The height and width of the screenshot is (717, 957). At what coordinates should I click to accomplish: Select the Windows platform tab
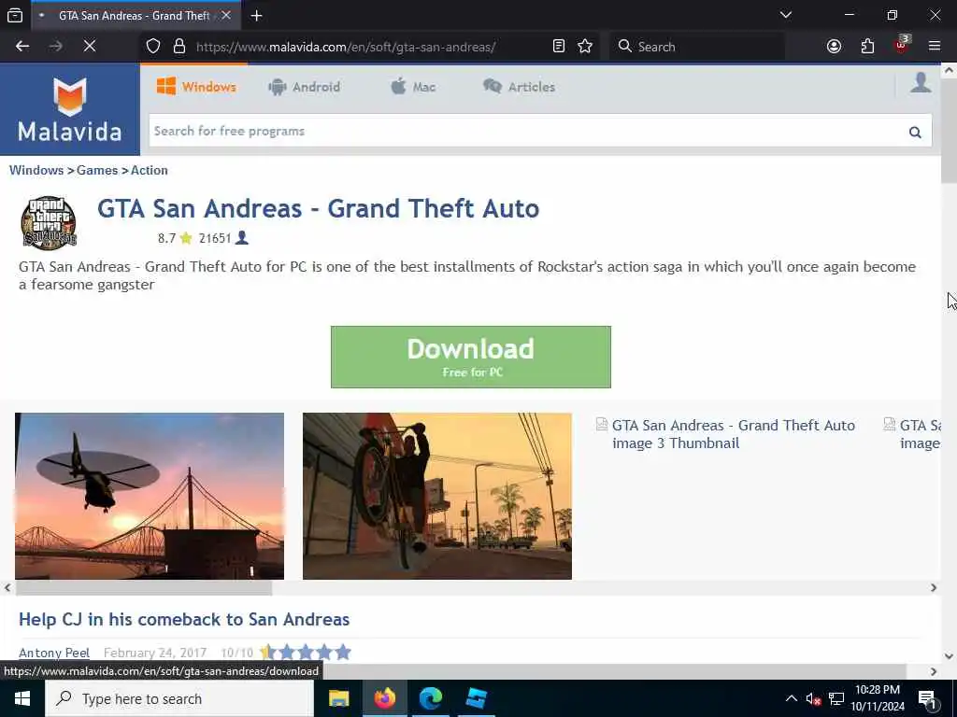tap(196, 87)
